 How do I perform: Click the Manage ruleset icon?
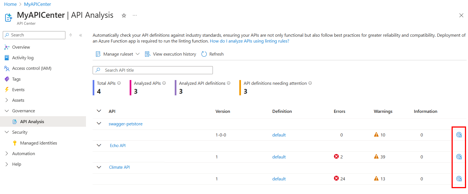point(98,54)
